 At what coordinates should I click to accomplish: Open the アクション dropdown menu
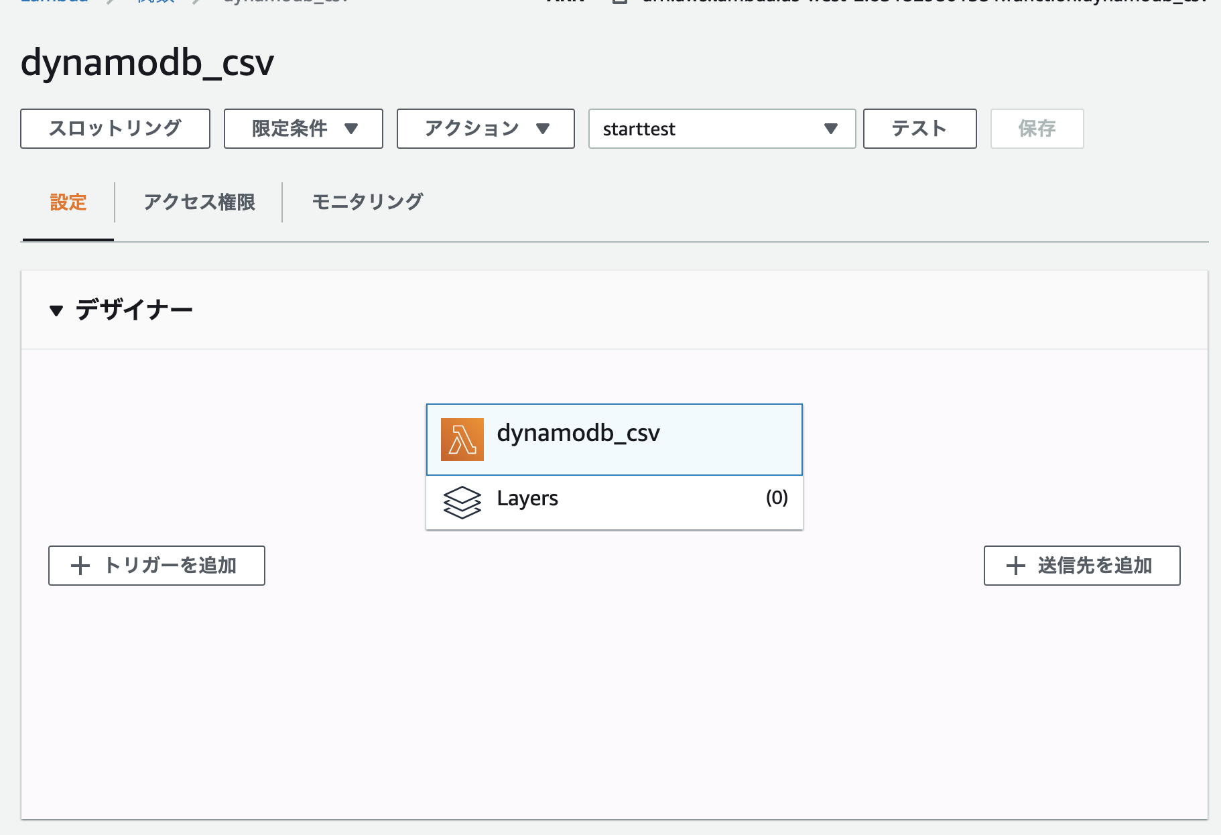pyautogui.click(x=485, y=129)
